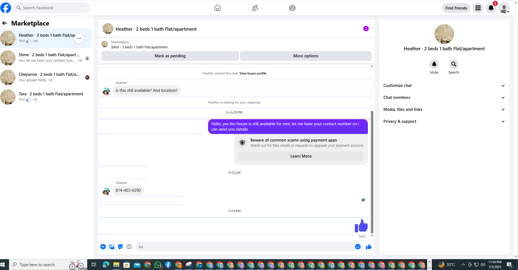This screenshot has width=518, height=270.
Task: Click the chat vertical scrollbar
Action: pos(372,172)
